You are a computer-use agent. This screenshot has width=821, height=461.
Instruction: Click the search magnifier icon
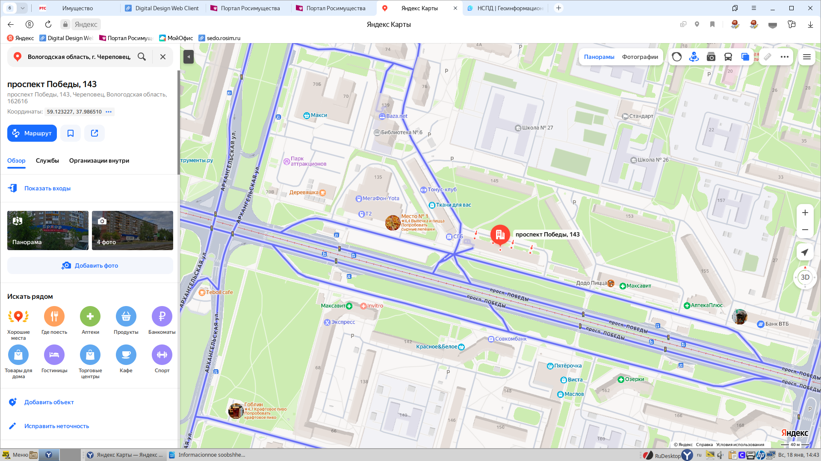coord(142,57)
